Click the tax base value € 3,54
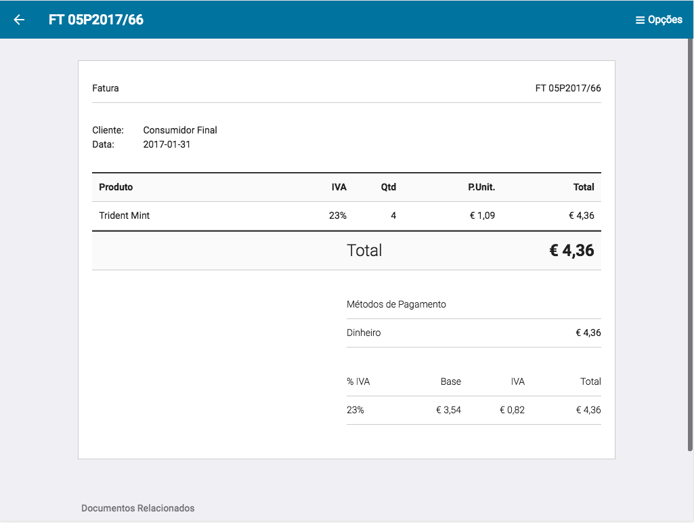Screen dimensions: 694x523 [448, 410]
